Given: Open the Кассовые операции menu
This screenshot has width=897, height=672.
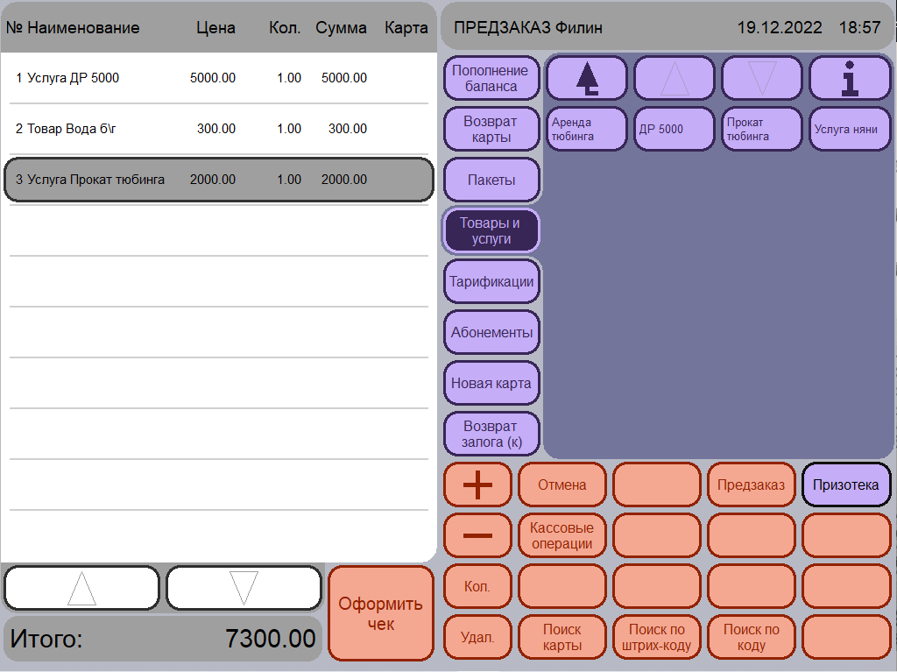Looking at the screenshot, I should point(562,536).
